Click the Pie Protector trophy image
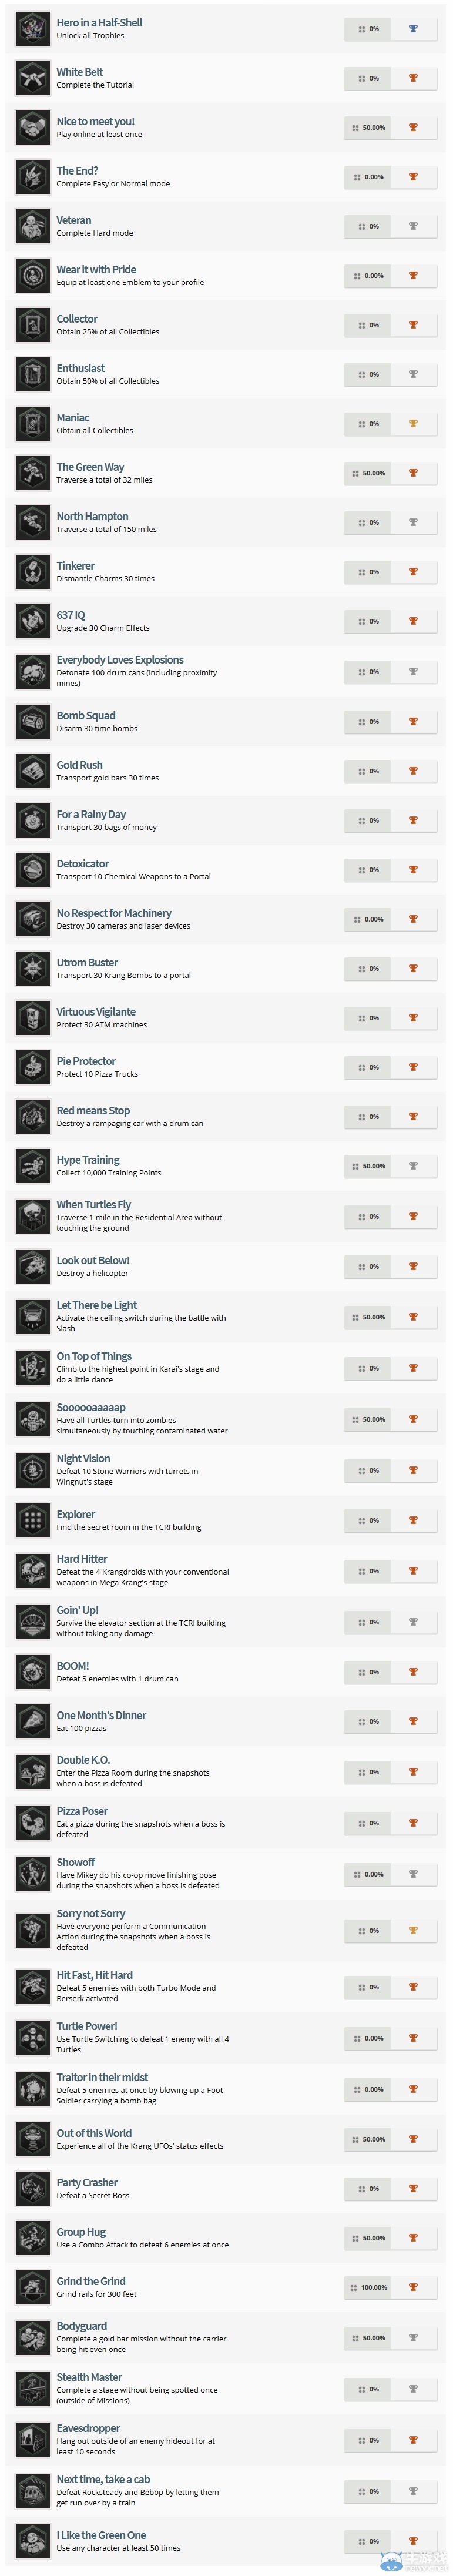 tap(33, 1067)
